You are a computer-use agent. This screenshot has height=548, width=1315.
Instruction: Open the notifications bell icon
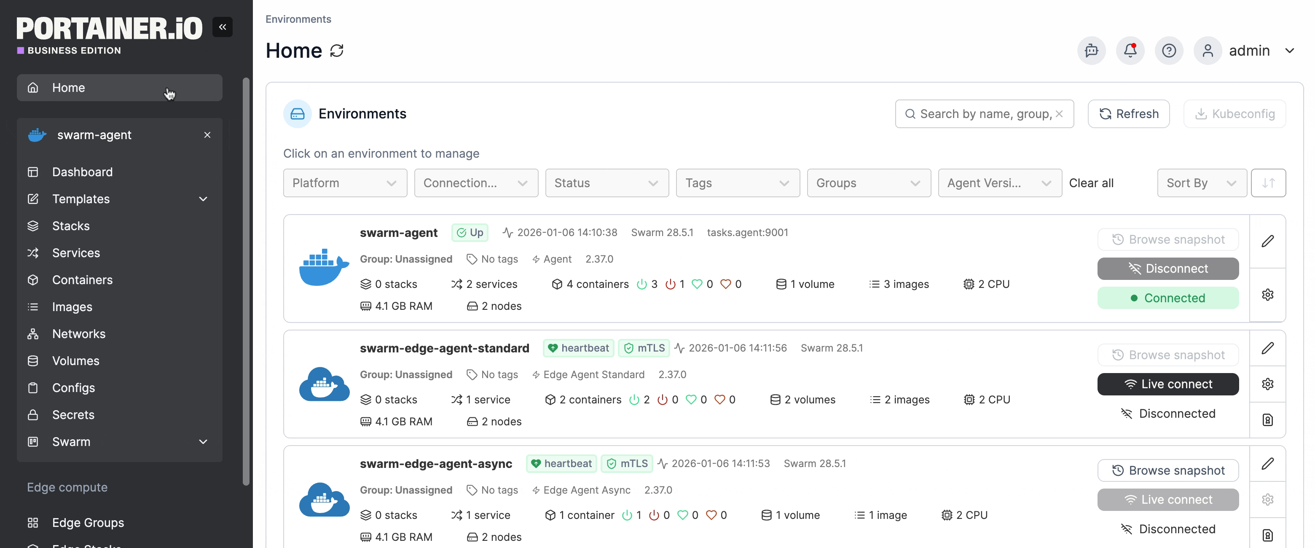pos(1130,51)
